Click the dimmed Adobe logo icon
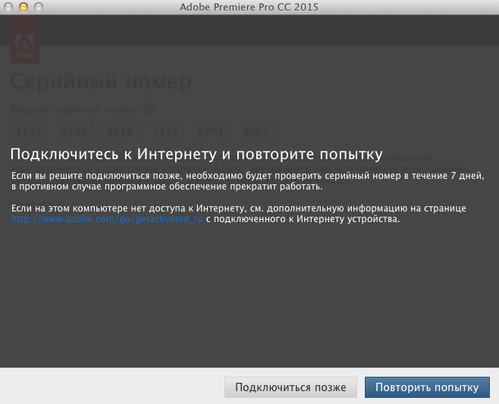This screenshot has height=404, width=499. 25,39
